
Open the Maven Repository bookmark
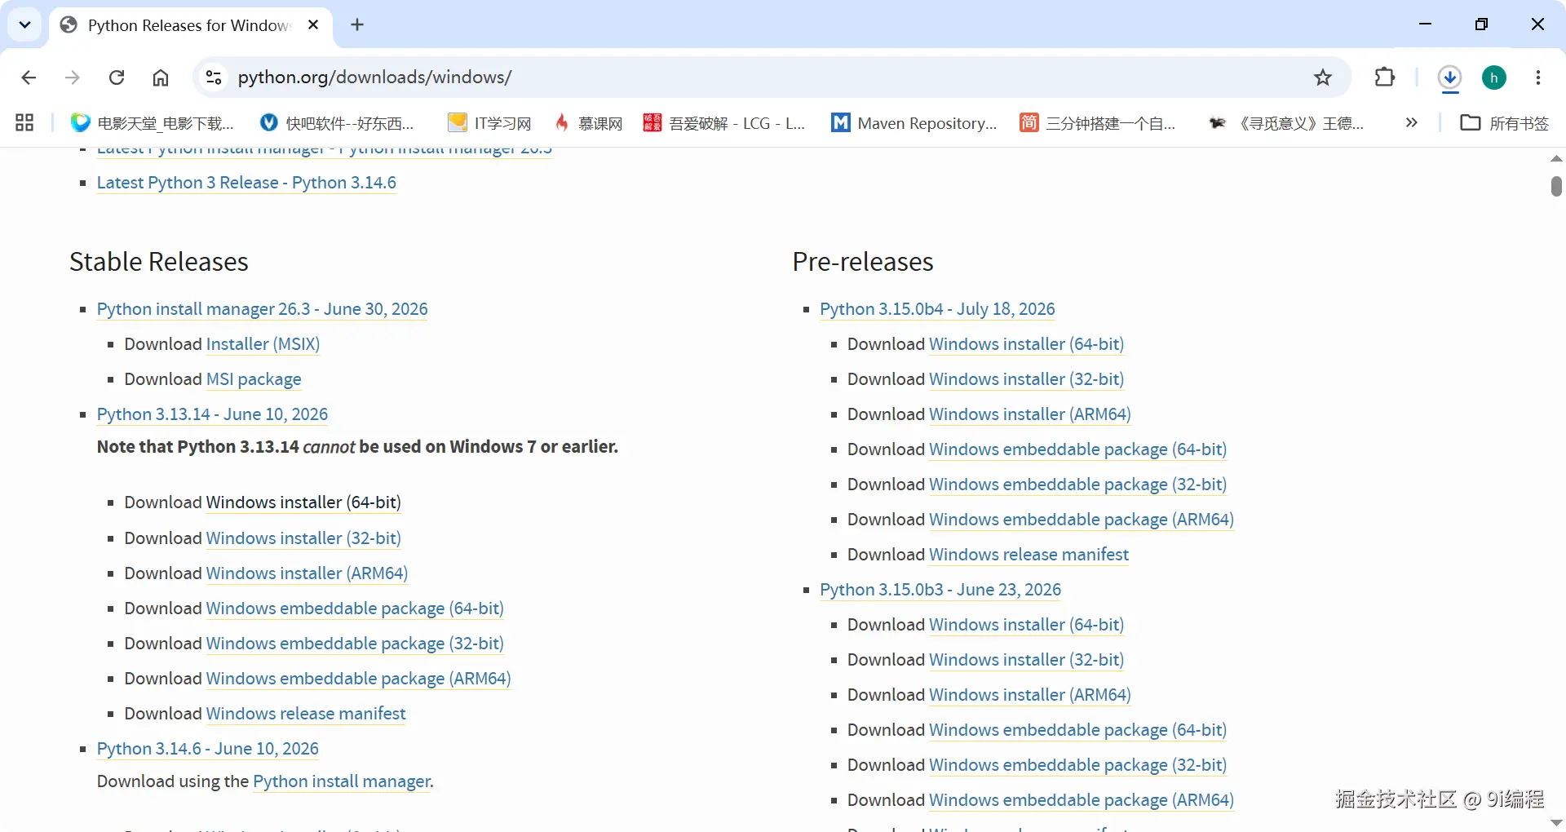pos(913,123)
